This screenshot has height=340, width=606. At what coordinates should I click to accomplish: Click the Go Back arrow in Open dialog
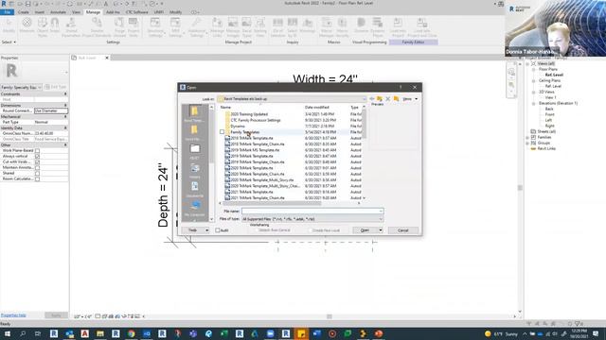372,99
